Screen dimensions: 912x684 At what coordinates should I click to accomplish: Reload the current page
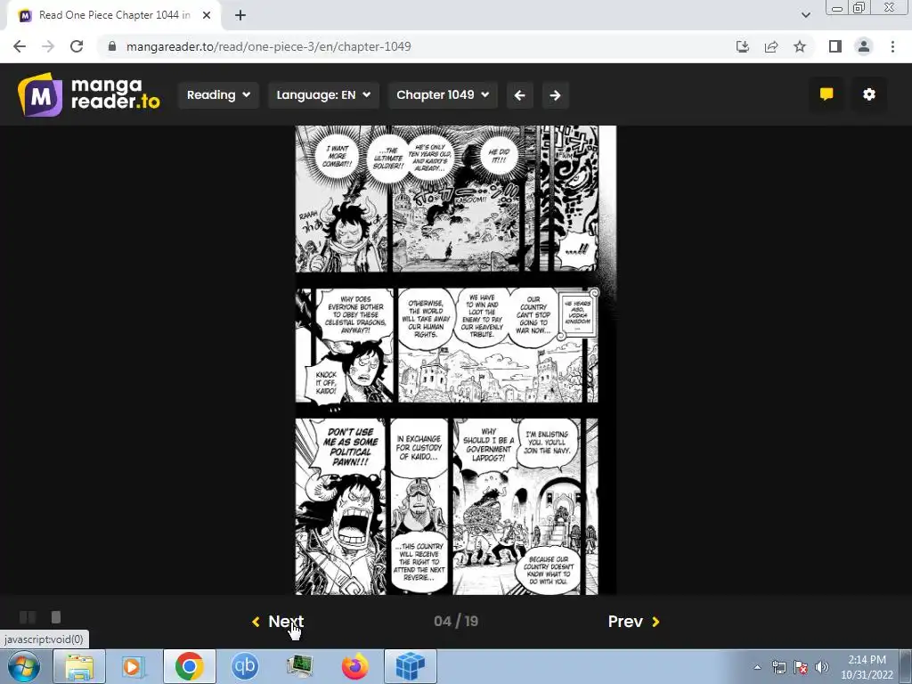point(77,46)
